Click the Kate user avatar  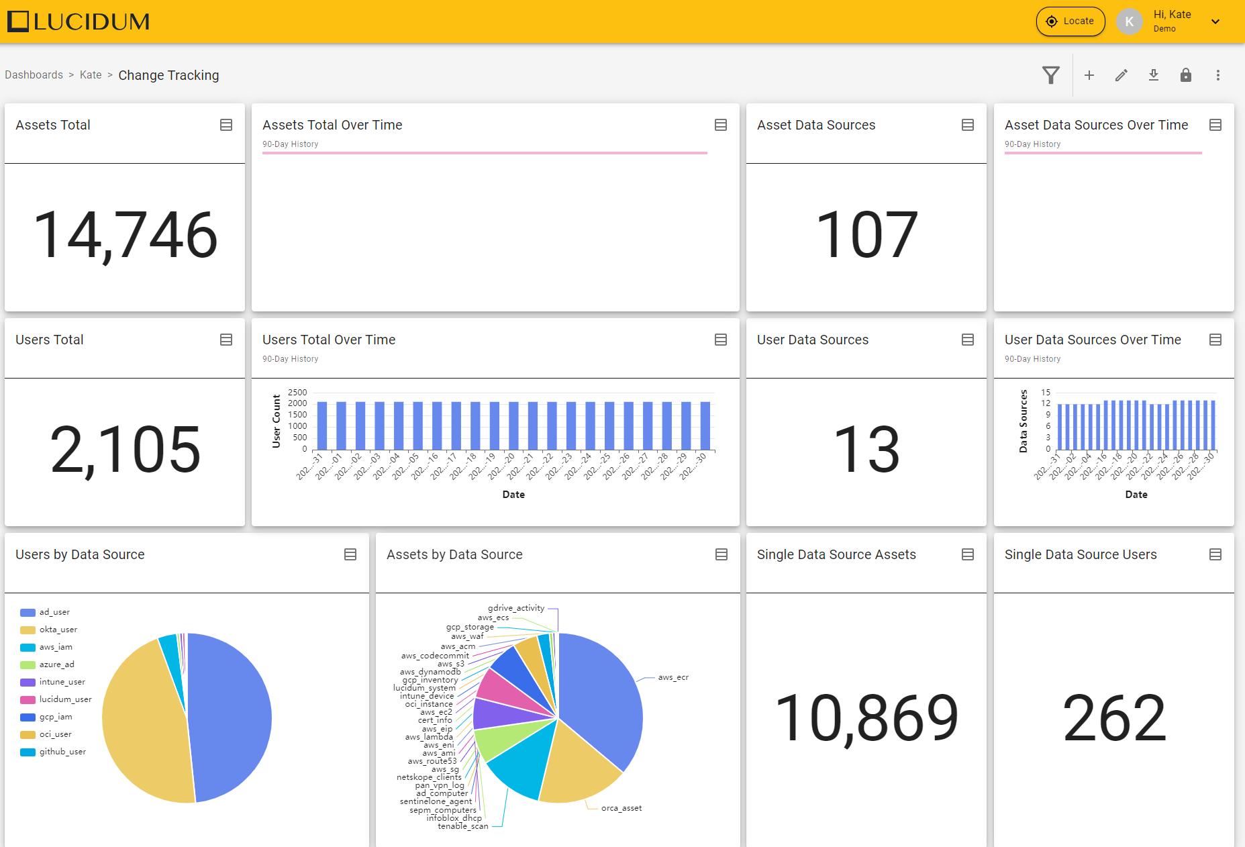[x=1130, y=21]
